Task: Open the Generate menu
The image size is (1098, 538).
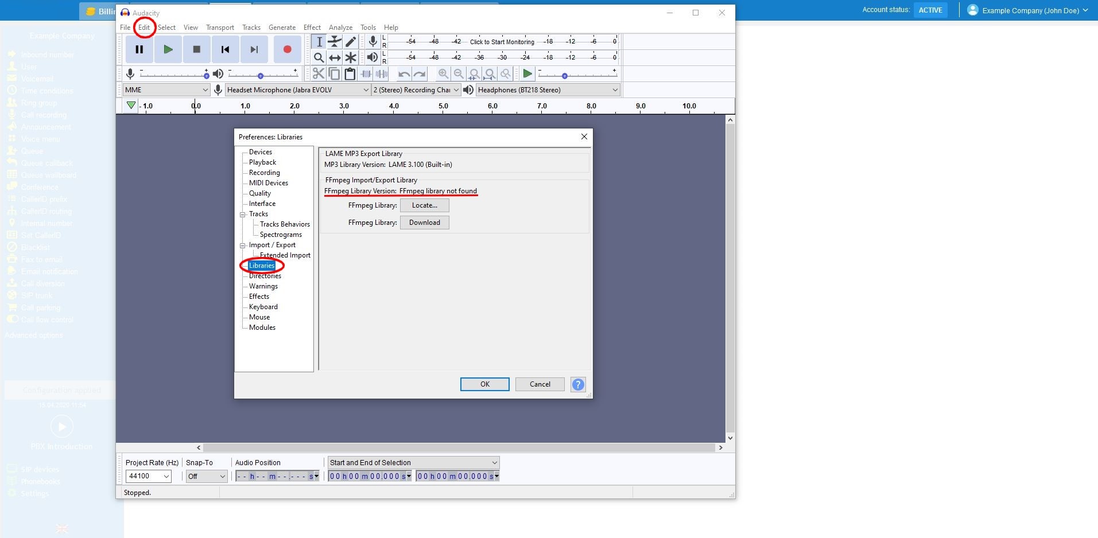Action: pyautogui.click(x=282, y=28)
